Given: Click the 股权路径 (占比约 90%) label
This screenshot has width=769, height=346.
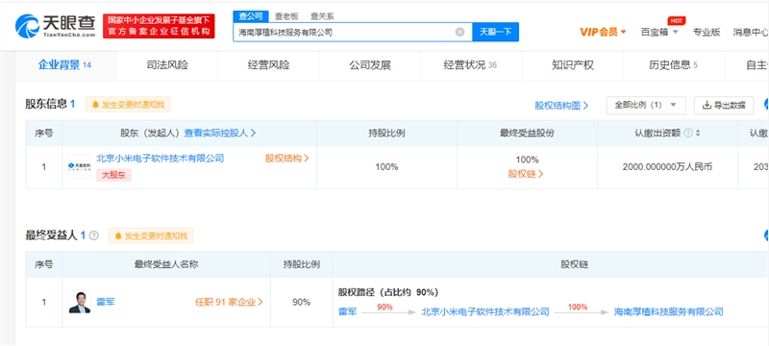Looking at the screenshot, I should pyautogui.click(x=388, y=292).
